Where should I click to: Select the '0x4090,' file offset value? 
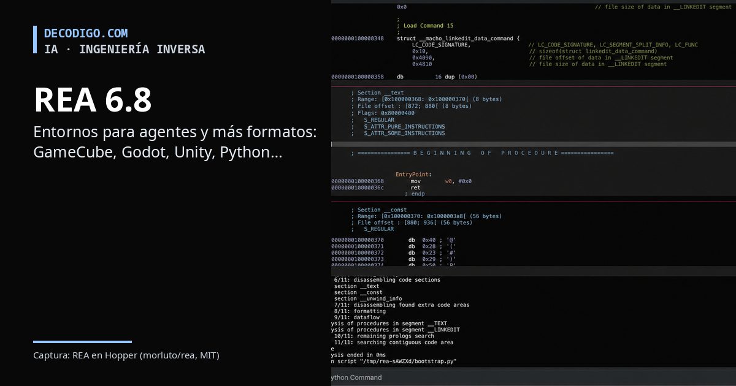pos(423,58)
